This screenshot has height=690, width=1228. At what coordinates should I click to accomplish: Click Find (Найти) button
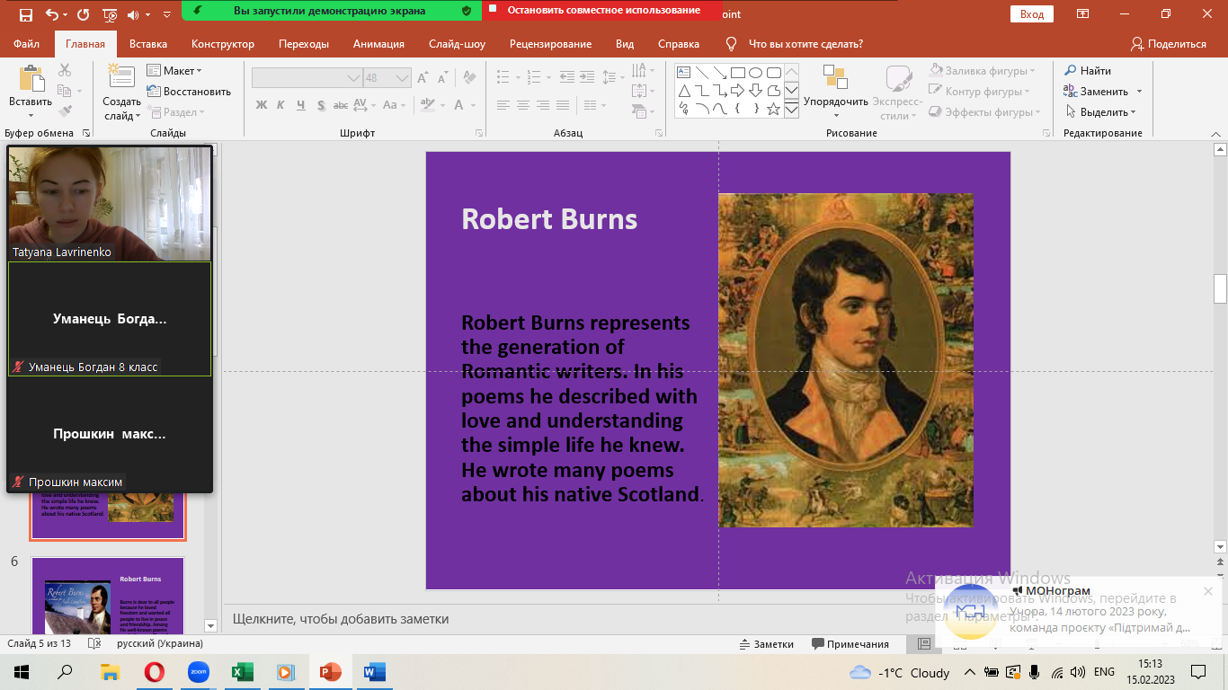tap(1089, 70)
